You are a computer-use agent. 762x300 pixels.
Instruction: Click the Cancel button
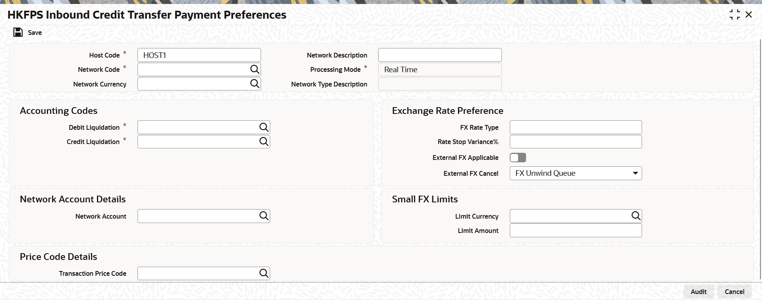click(x=734, y=292)
